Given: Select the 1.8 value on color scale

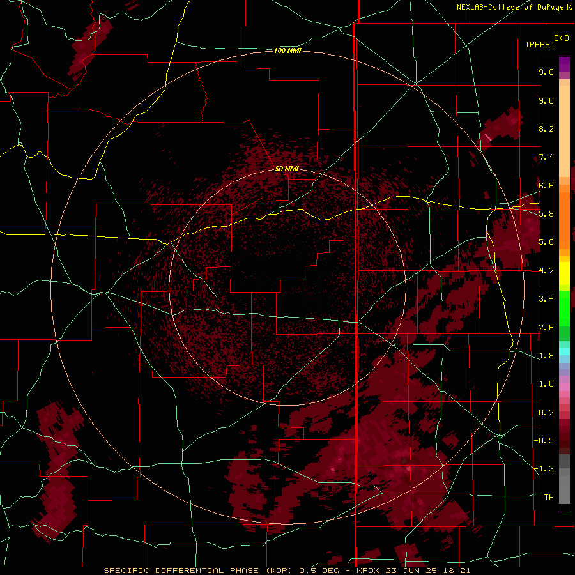Looking at the screenshot, I should [546, 356].
